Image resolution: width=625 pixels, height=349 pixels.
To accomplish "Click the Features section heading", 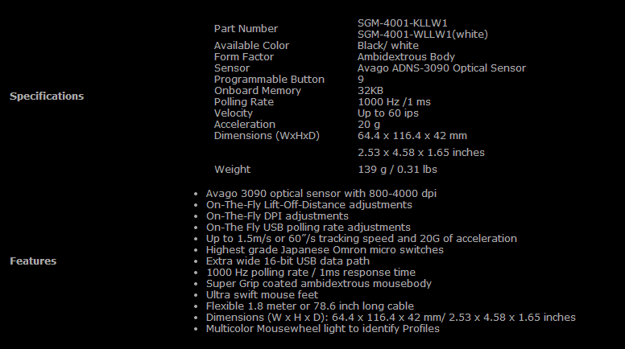I will pyautogui.click(x=33, y=261).
